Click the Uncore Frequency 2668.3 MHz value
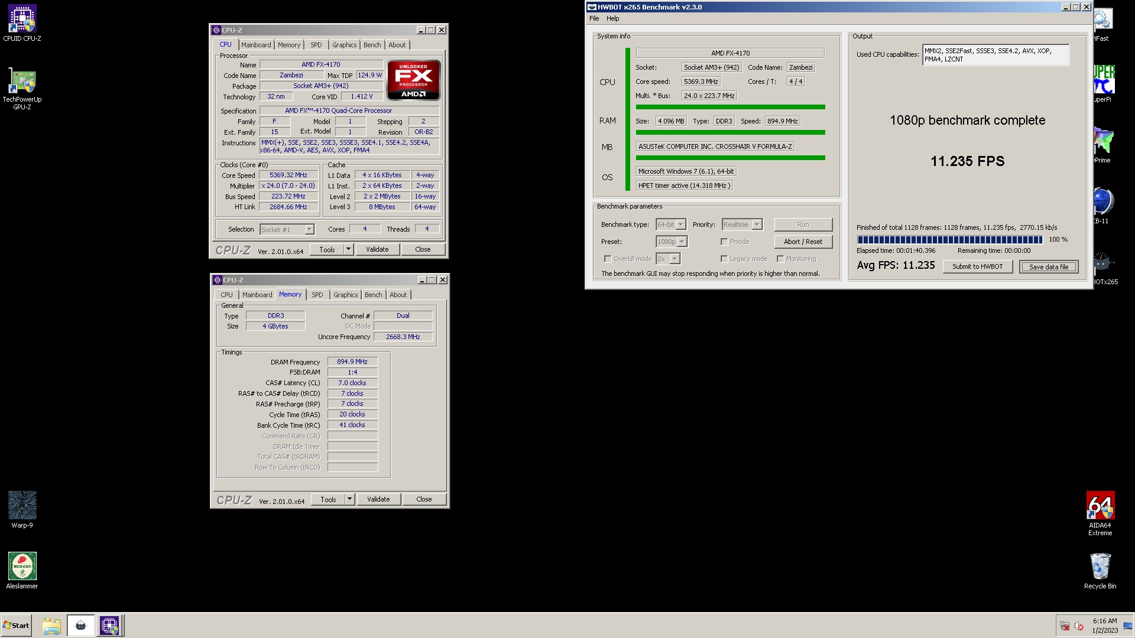Screen dimensions: 1135x638 point(403,337)
